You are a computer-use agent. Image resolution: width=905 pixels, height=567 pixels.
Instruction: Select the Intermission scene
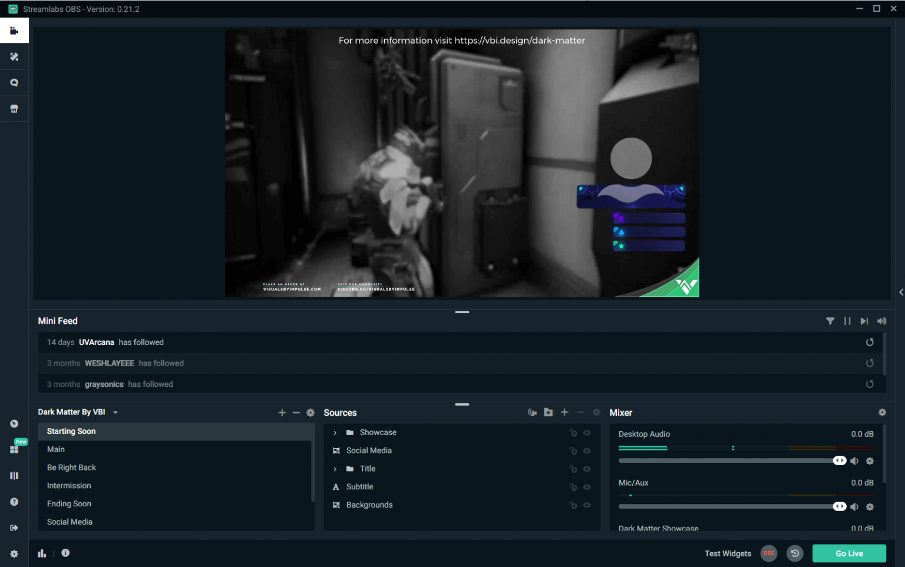click(69, 485)
